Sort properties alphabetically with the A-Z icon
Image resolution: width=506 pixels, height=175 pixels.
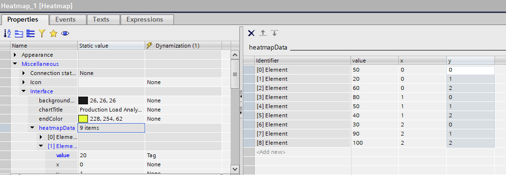(7, 33)
